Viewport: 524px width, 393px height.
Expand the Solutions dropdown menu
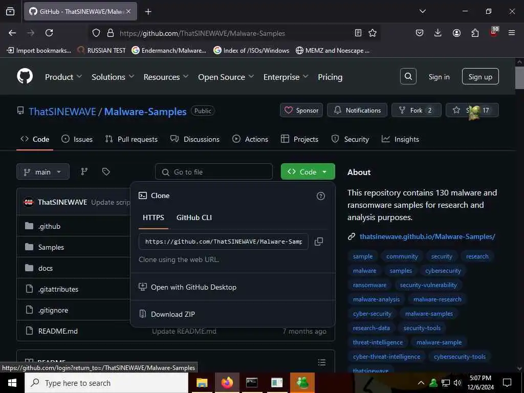point(113,77)
